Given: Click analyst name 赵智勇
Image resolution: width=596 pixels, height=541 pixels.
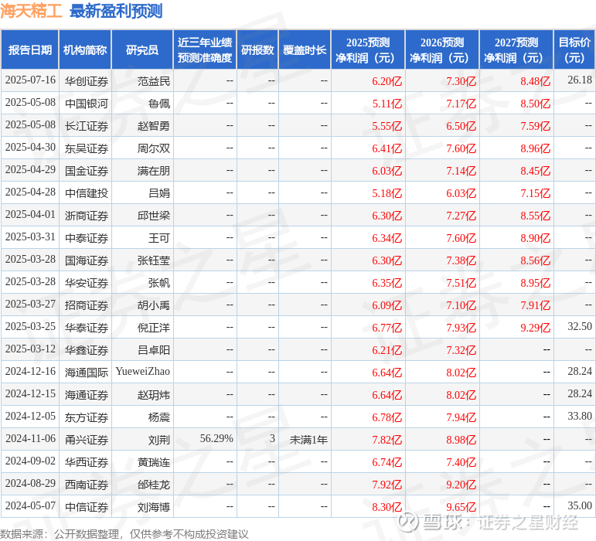Looking at the screenshot, I should 154,126.
